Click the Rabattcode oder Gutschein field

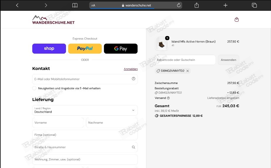[185, 60]
